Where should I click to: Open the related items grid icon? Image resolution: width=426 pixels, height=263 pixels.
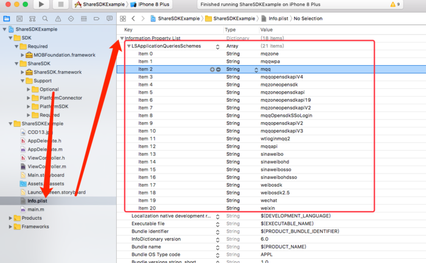[x=123, y=18]
